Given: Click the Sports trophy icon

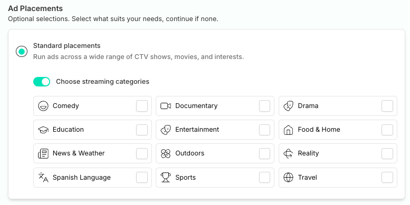Looking at the screenshot, I should click(x=166, y=177).
